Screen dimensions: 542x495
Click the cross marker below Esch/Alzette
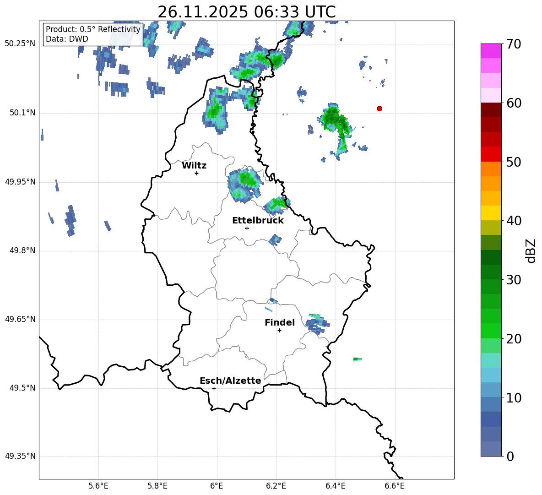coord(214,388)
